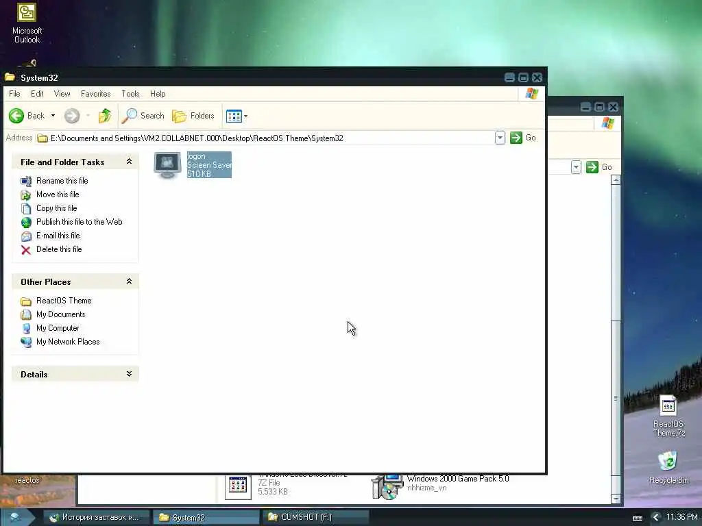The height and width of the screenshot is (526, 702).
Task: Switch to CUMSHOT (F:) taskbar window
Action: (x=315, y=517)
